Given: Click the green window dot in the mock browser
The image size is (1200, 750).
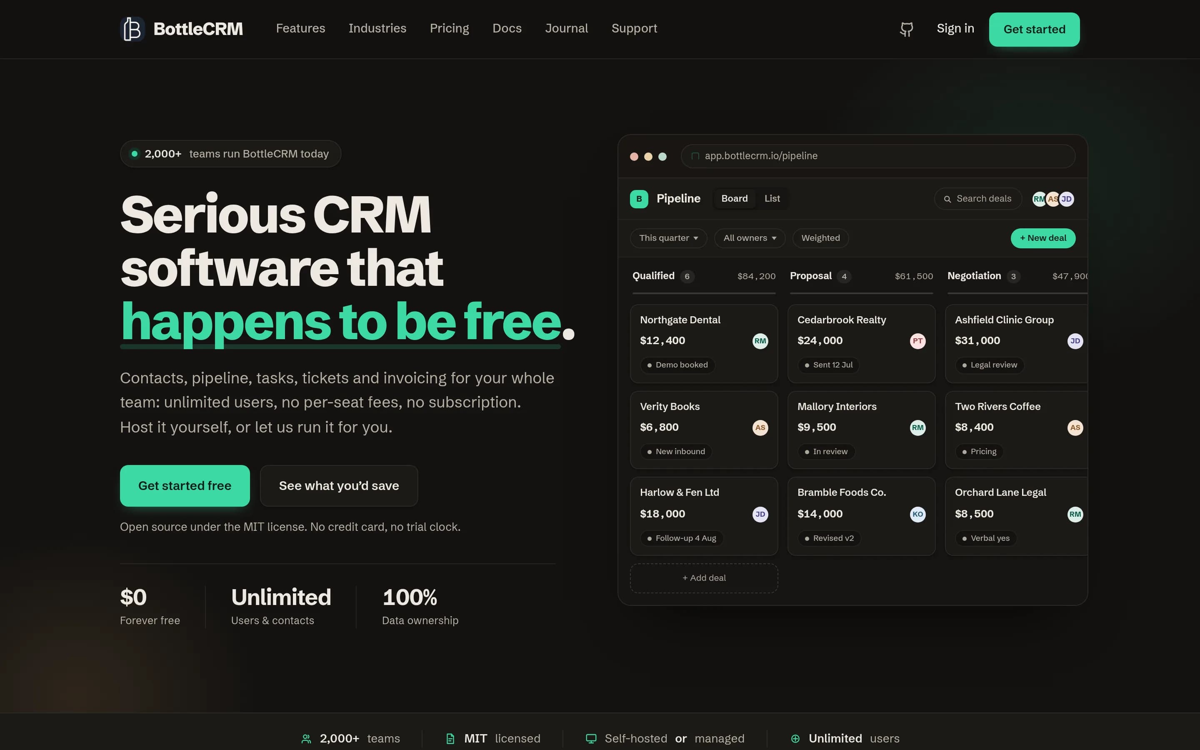Looking at the screenshot, I should tap(662, 157).
